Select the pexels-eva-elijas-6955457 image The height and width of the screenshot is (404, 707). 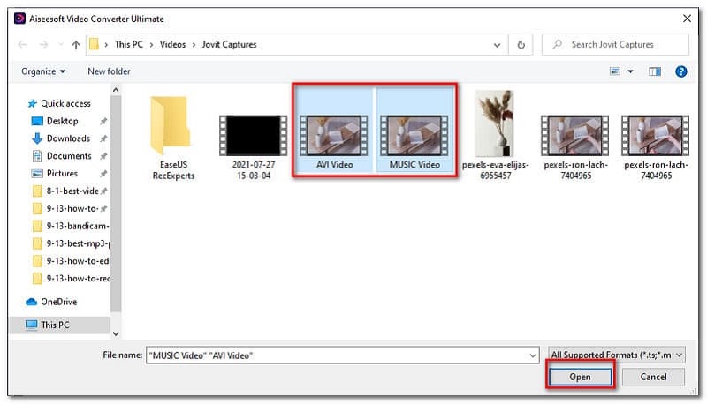pyautogui.click(x=494, y=131)
